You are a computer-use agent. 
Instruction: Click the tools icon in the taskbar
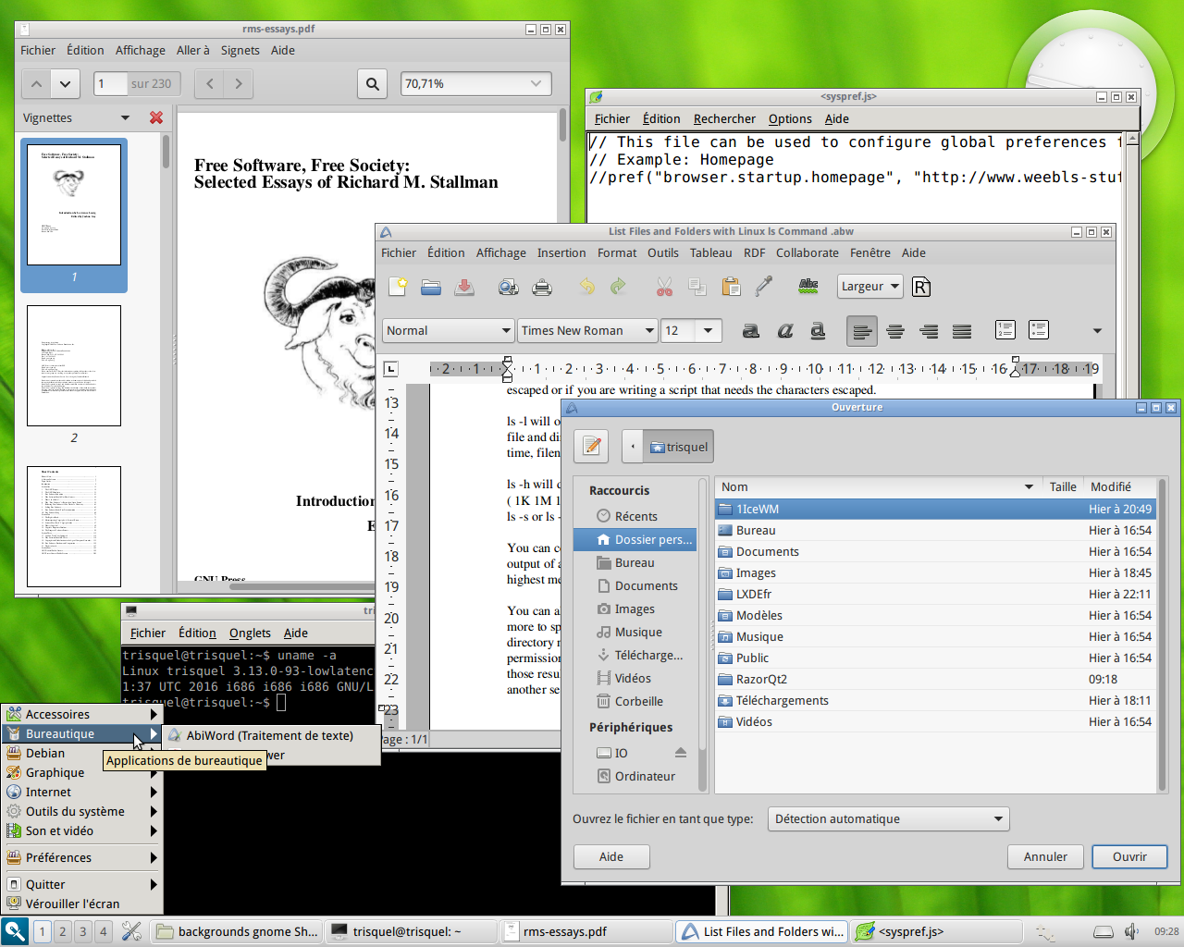(132, 931)
